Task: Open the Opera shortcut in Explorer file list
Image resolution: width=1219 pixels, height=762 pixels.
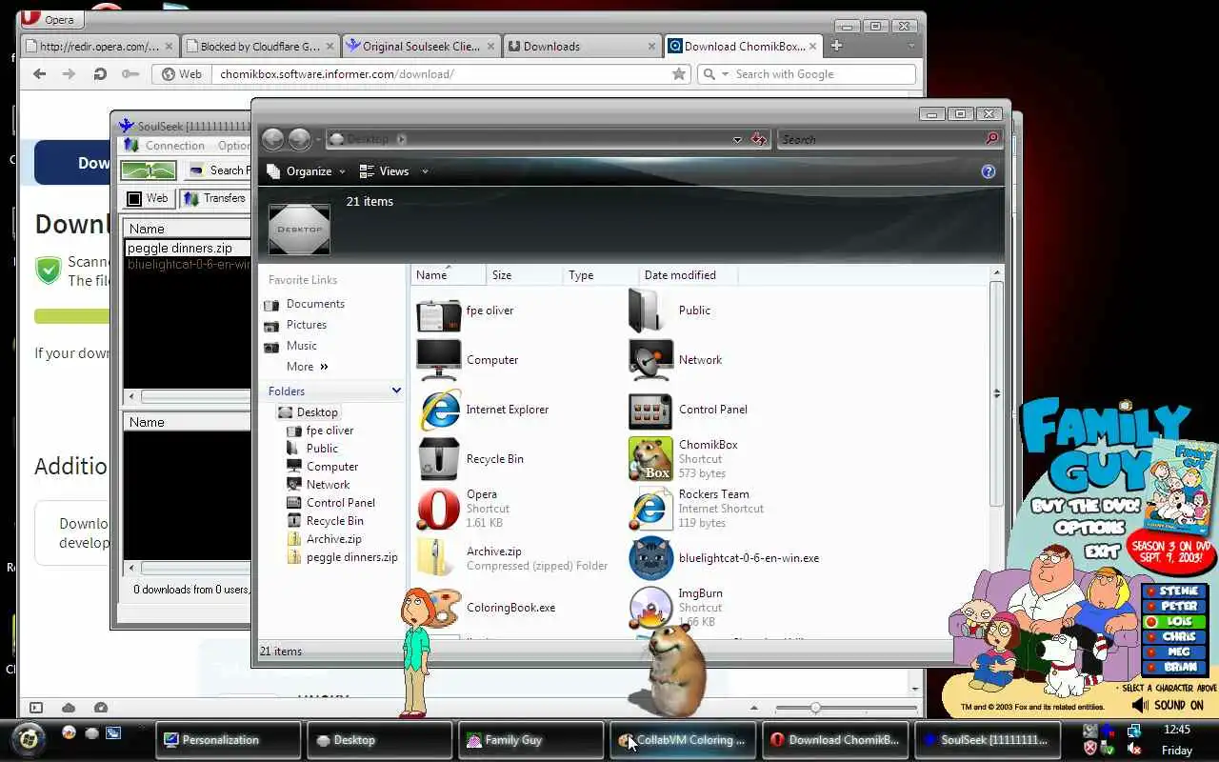Action: (x=439, y=509)
